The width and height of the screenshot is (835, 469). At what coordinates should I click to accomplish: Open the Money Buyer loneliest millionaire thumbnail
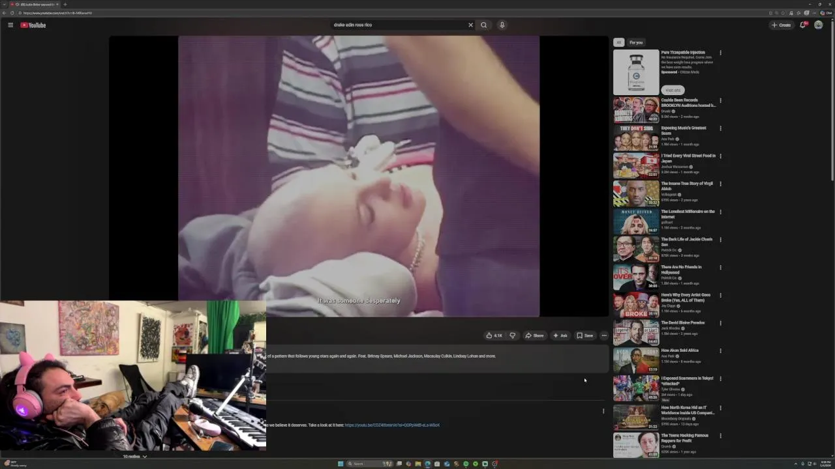click(636, 221)
